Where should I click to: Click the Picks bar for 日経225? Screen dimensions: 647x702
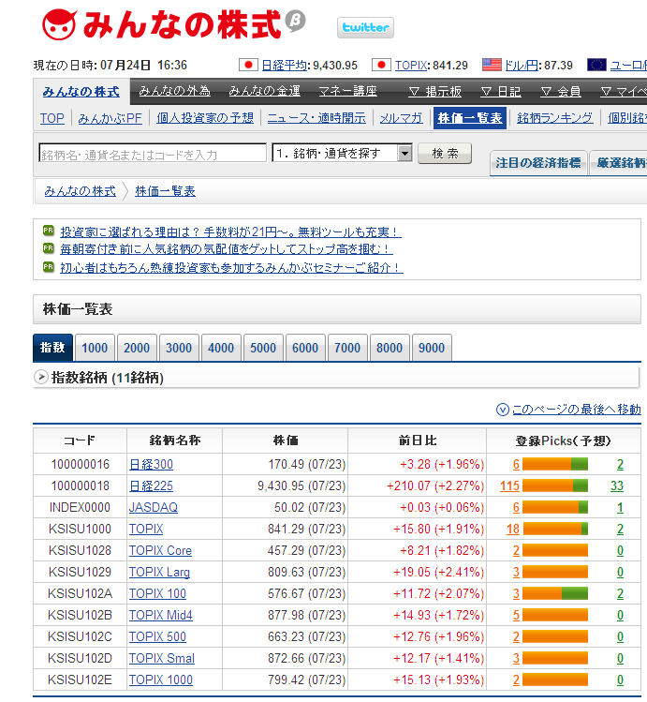click(x=554, y=485)
